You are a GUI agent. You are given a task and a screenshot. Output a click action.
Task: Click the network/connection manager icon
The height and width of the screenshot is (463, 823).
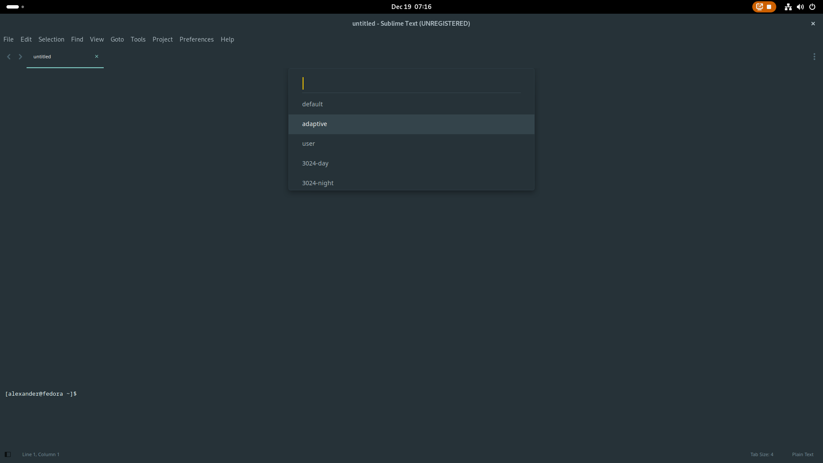pyautogui.click(x=788, y=7)
